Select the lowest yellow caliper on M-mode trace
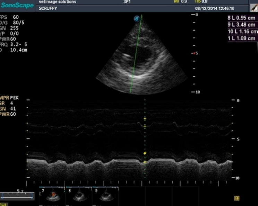258x206 pixels. [x=145, y=162]
